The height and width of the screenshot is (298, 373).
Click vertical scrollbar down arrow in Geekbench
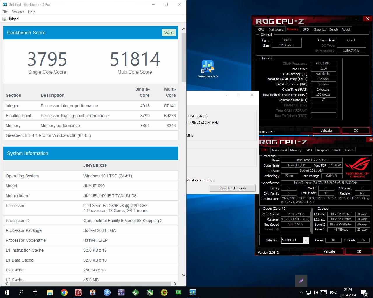click(x=184, y=275)
